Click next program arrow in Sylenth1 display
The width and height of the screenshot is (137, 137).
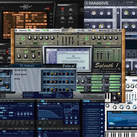(88, 50)
